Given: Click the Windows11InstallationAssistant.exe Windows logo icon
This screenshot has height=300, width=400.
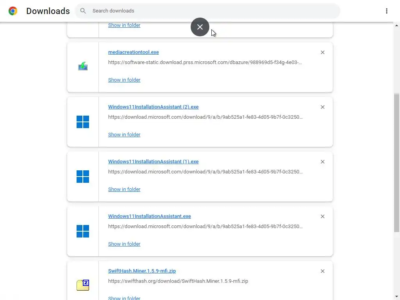Looking at the screenshot, I should 83,231.
